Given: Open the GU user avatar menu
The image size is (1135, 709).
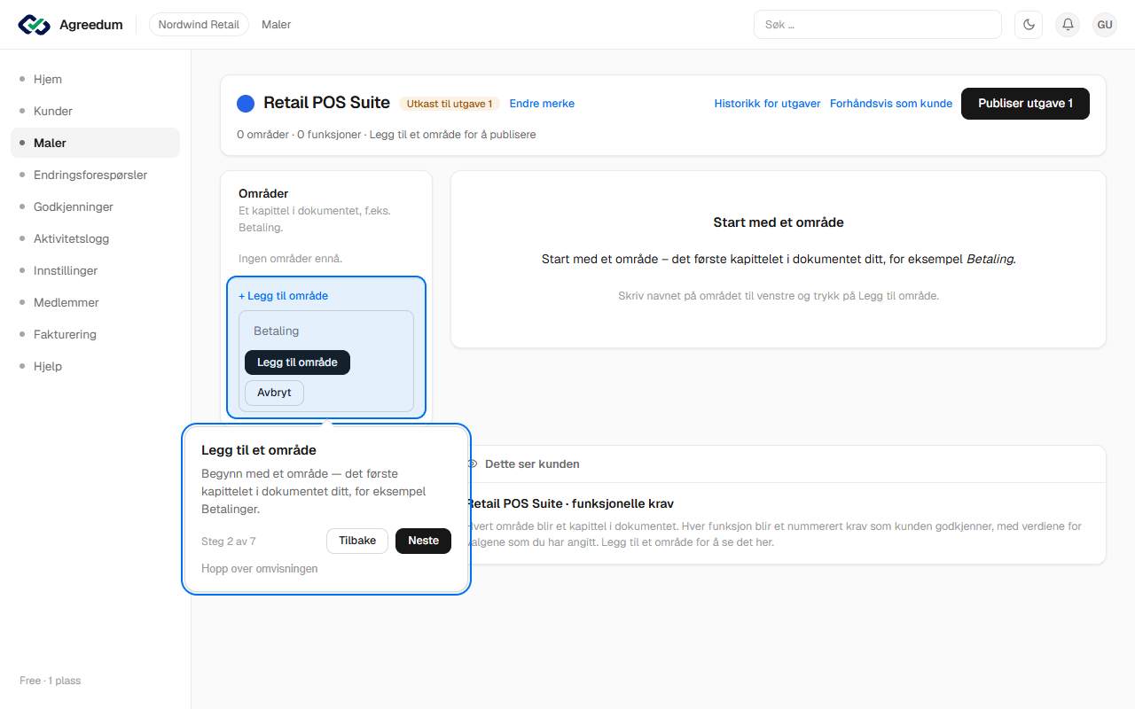Looking at the screenshot, I should tap(1105, 25).
